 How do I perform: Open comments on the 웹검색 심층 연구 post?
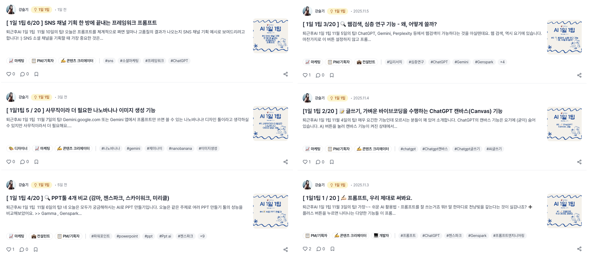tap(318, 75)
